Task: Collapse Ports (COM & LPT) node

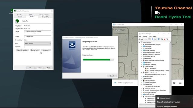Action: (141, 73)
